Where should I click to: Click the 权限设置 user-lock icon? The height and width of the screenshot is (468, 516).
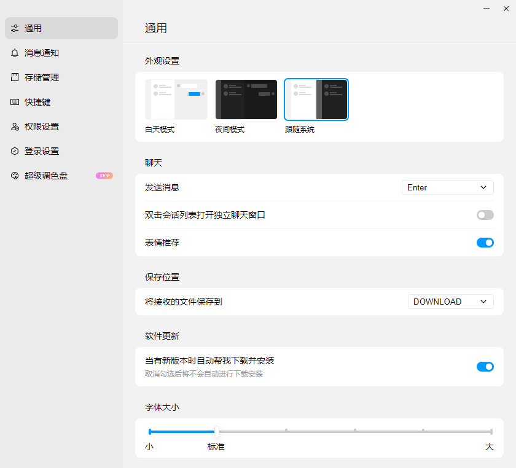pyautogui.click(x=15, y=127)
